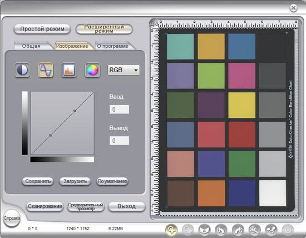
Task: Select the curves adjustment tool icon
Action: pos(46,70)
